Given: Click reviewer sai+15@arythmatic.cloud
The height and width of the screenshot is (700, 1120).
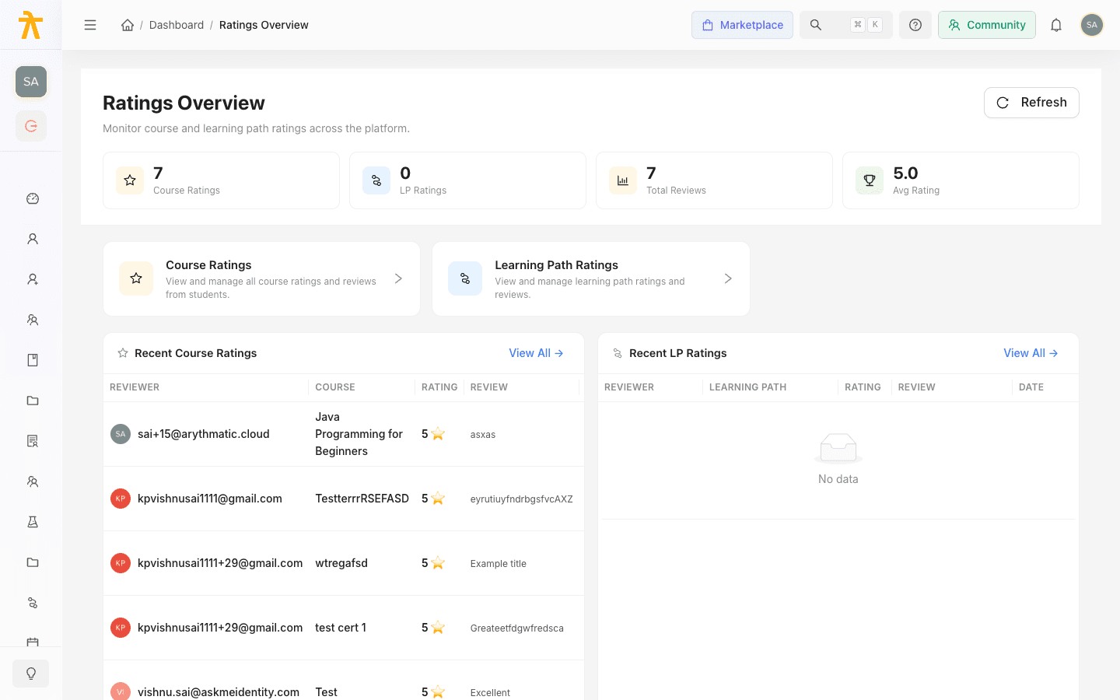Looking at the screenshot, I should pos(204,434).
